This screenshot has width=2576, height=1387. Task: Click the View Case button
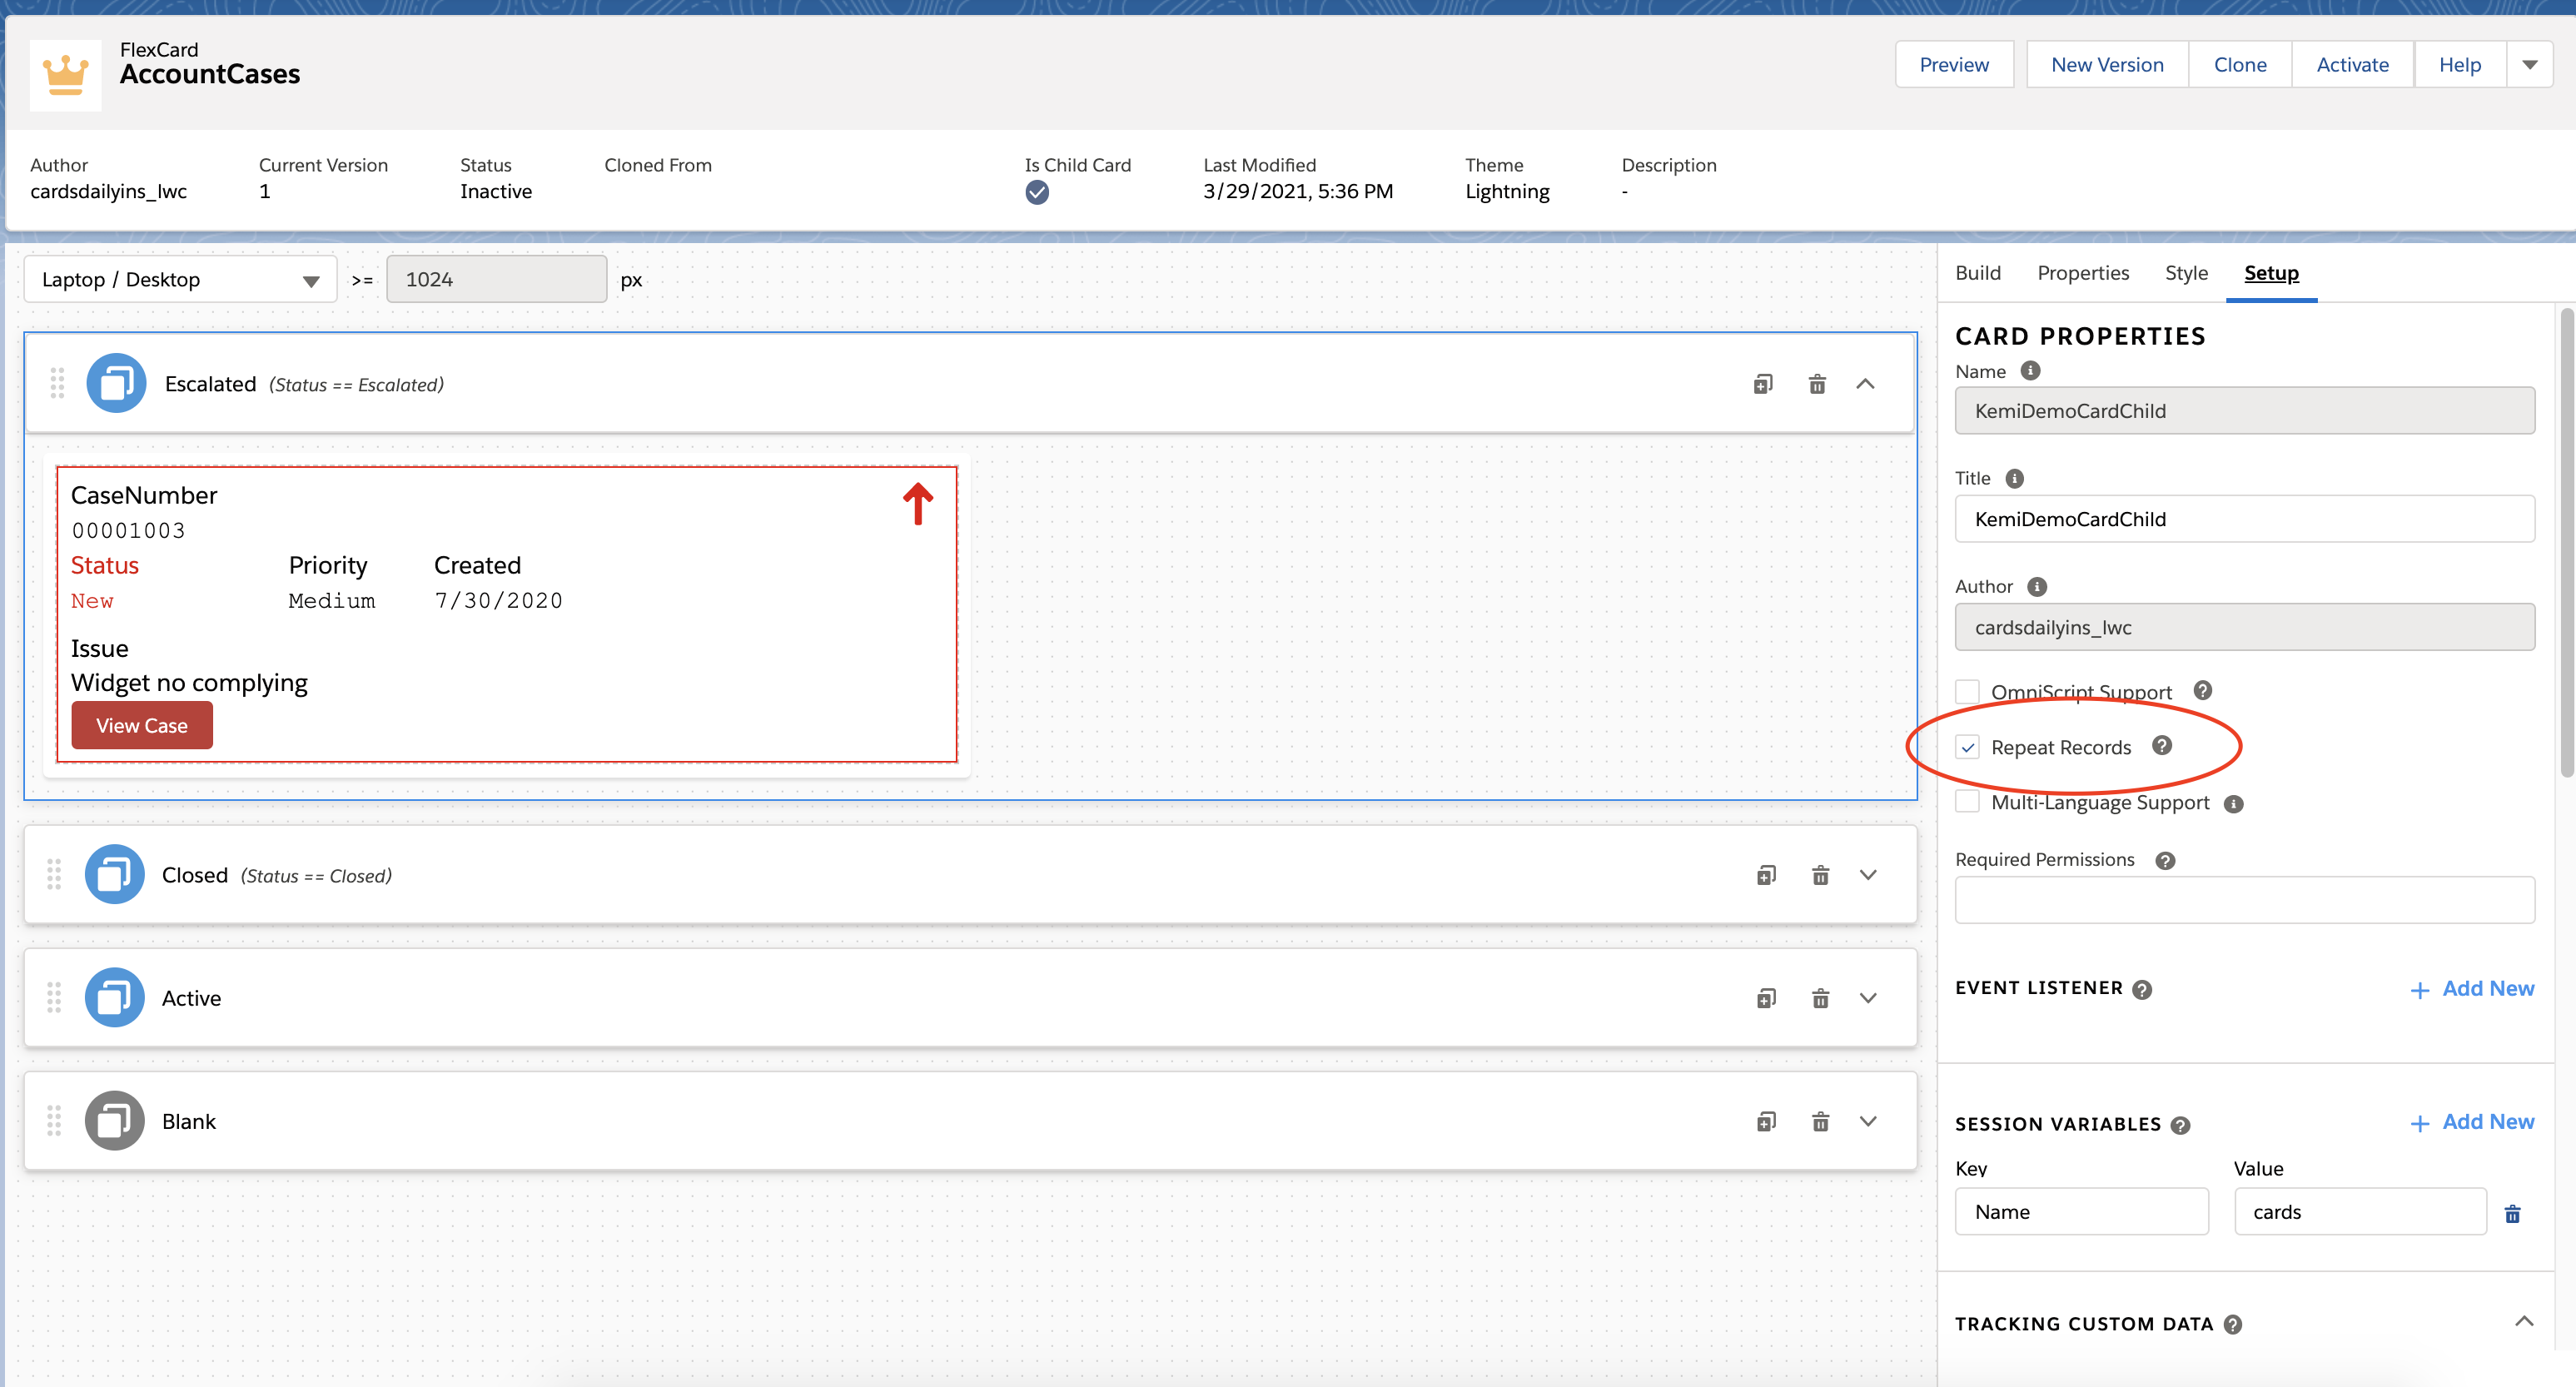coord(142,725)
